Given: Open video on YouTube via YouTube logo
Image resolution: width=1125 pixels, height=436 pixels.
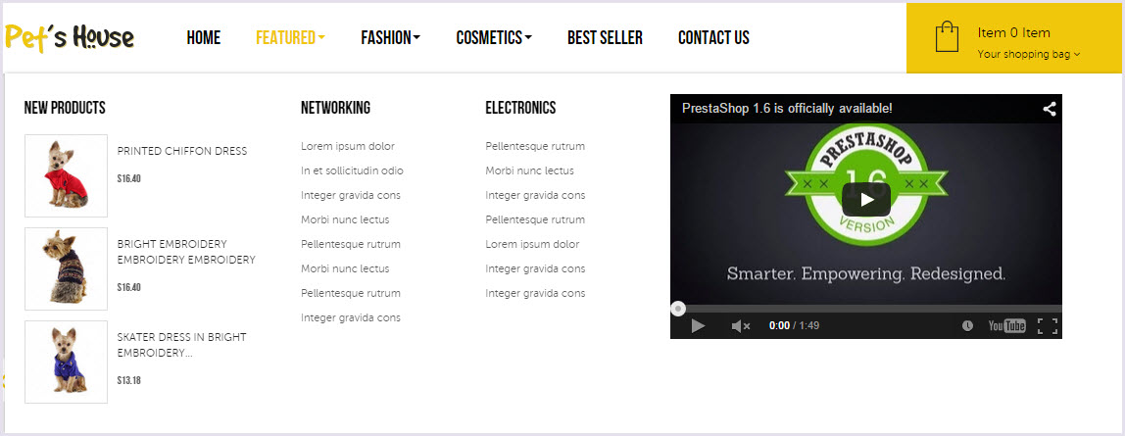Looking at the screenshot, I should [1006, 326].
